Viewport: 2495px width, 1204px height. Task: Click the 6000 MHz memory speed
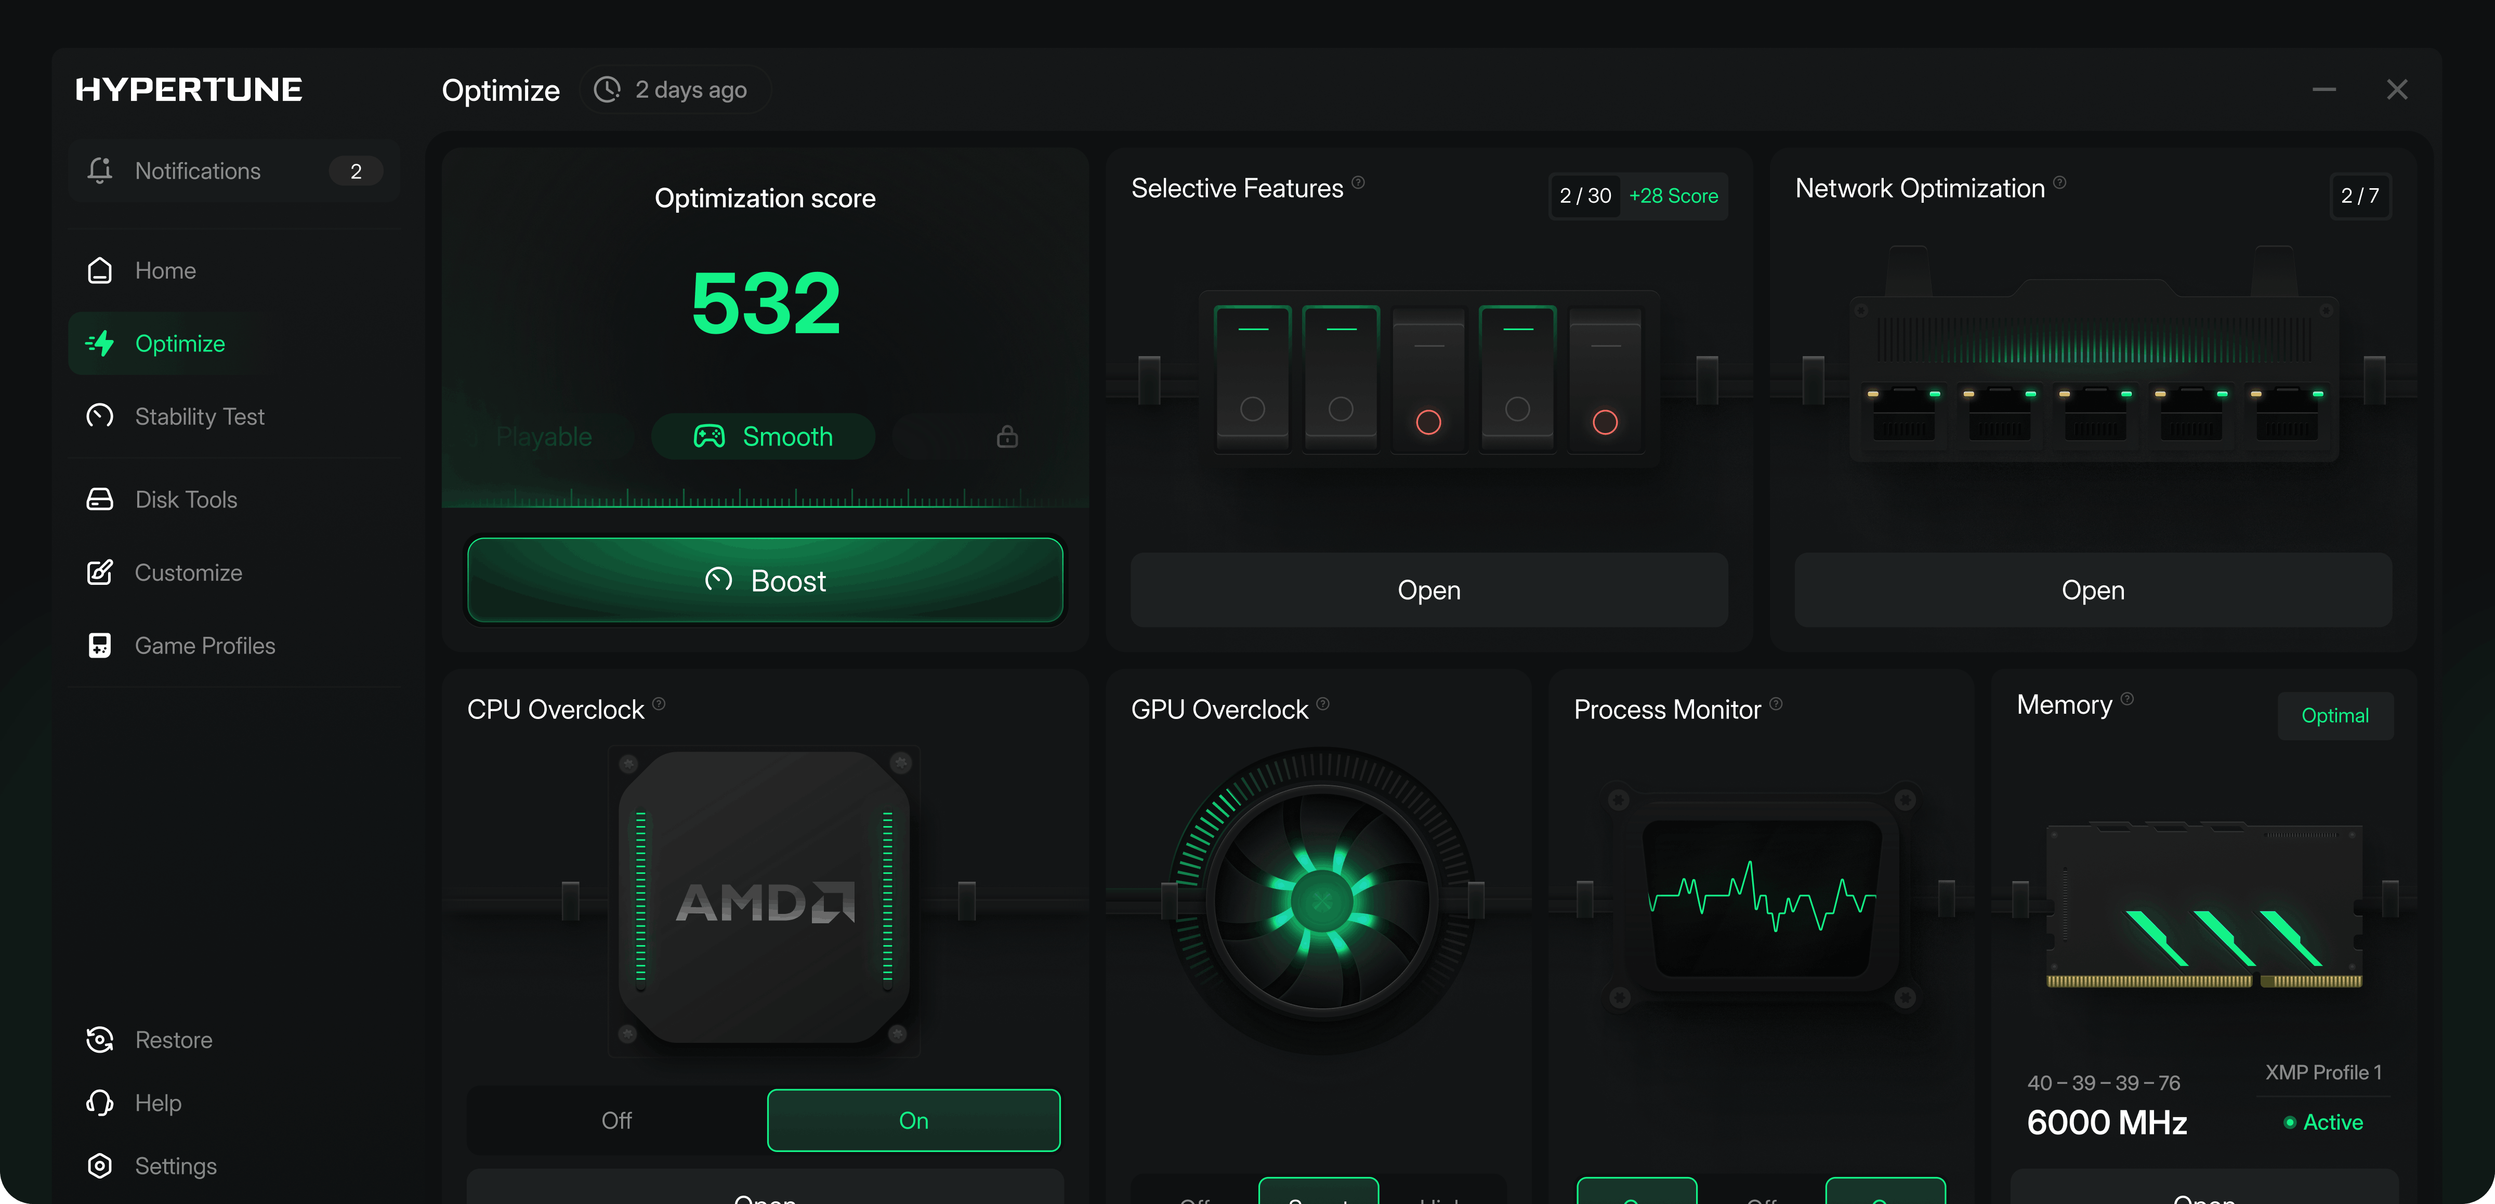click(x=2107, y=1122)
